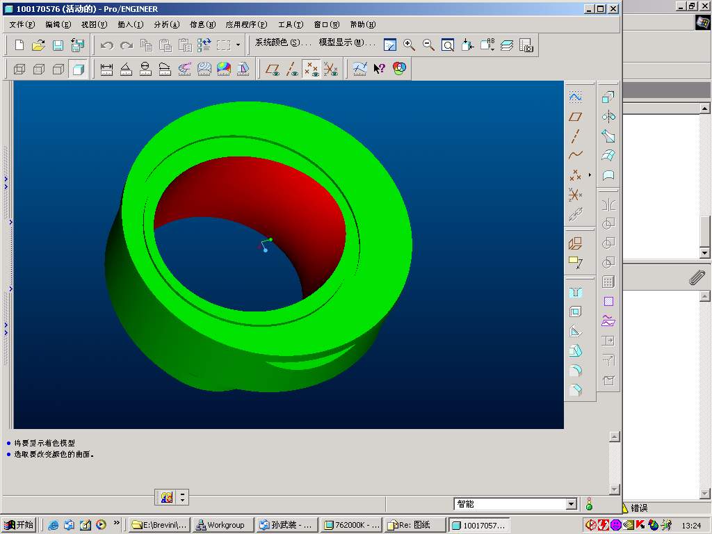Open the 分析(A) menu

(x=167, y=24)
